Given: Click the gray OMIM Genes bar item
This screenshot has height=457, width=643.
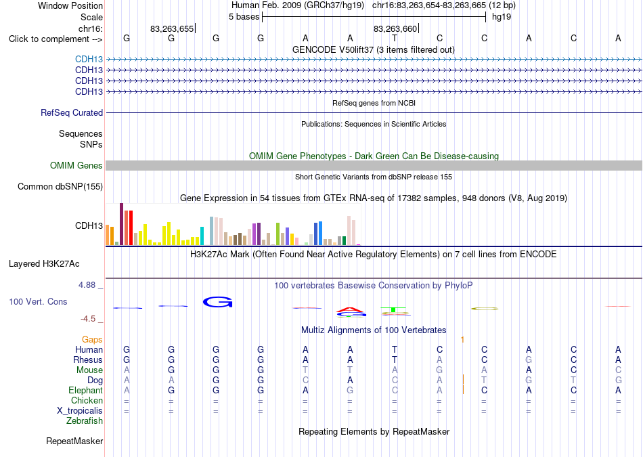Looking at the screenshot, I should click(x=374, y=165).
